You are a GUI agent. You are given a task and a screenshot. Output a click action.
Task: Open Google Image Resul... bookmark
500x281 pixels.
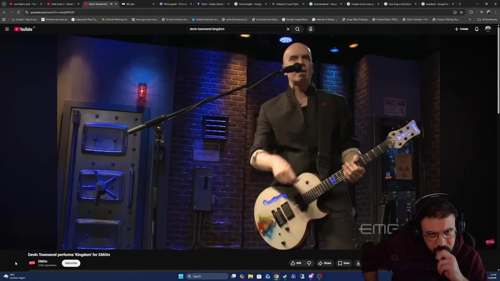pos(295,19)
